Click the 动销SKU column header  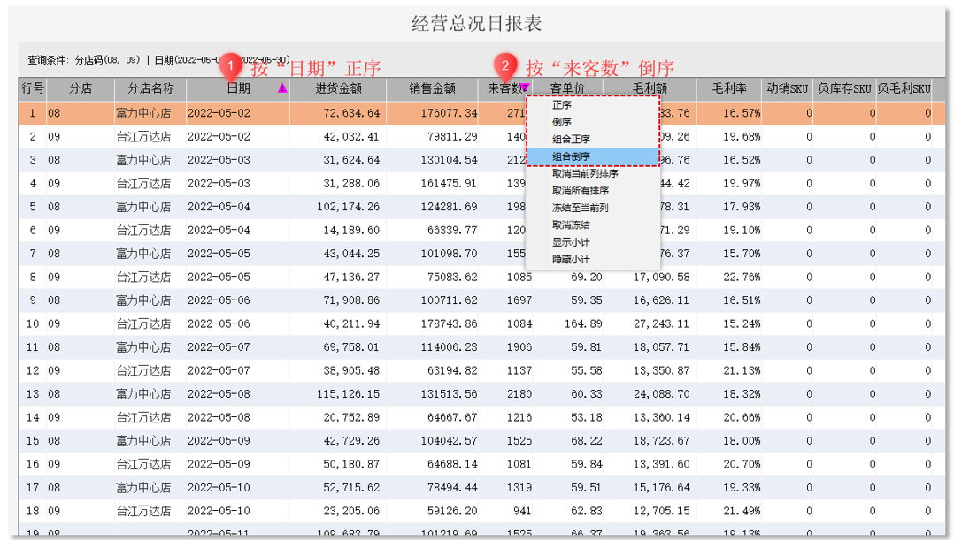point(788,88)
